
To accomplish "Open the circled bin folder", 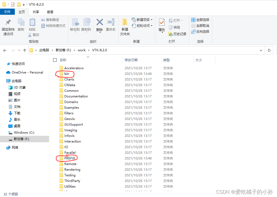I will coord(66,74).
